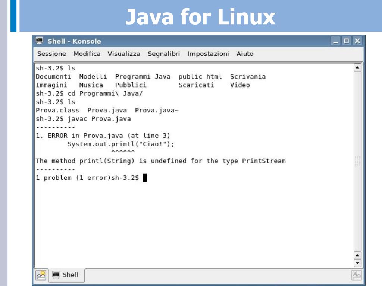Screen dimensions: 382x286
Task: Minimize the Konsole window
Action: (335, 41)
